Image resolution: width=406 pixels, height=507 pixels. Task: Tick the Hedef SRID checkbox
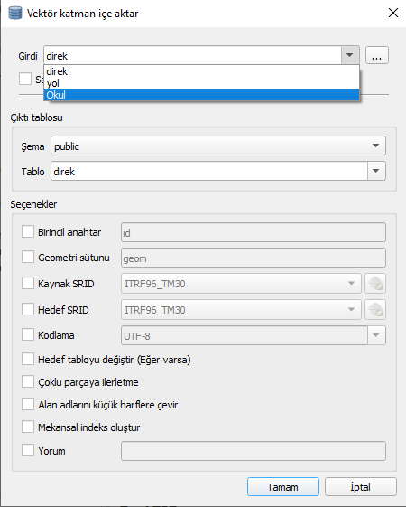tap(28, 309)
